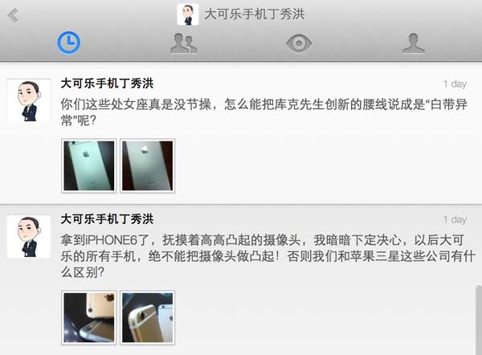
Task: Click the title 大可乐手机丁秀洪 in header
Action: coord(254,14)
